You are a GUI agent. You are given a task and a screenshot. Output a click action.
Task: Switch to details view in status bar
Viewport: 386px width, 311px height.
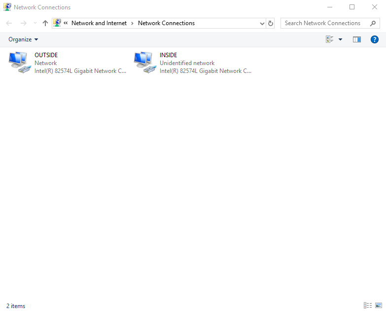coord(368,306)
